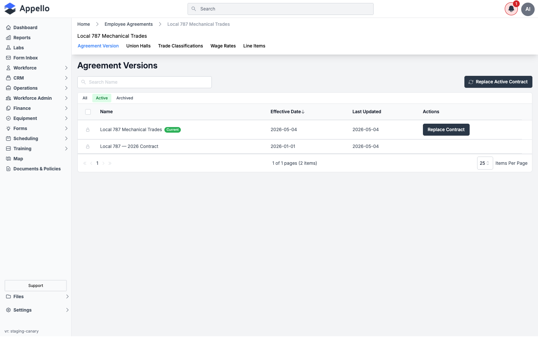Viewport: 538px width, 343px height.
Task: Click the Reports chart icon
Action: tap(8, 38)
